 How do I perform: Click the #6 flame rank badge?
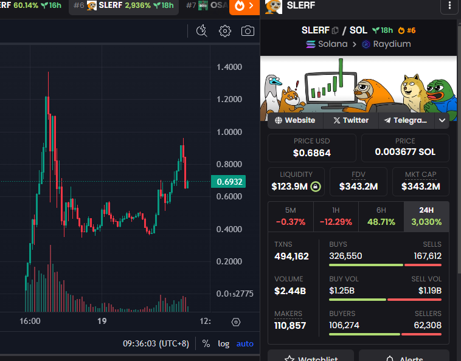(x=407, y=30)
